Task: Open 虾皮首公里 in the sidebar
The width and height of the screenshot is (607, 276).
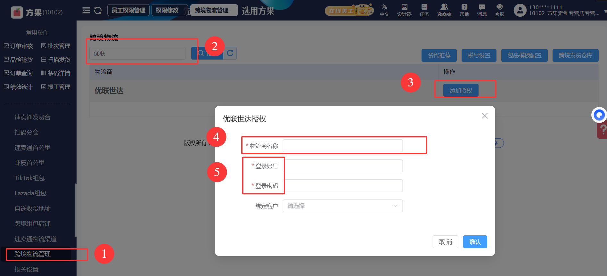Action: [29, 163]
